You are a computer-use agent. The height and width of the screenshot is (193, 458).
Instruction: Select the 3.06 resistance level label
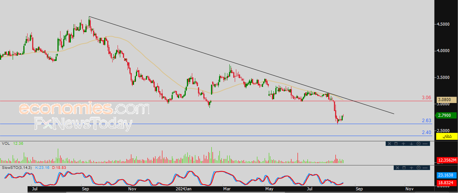427,98
